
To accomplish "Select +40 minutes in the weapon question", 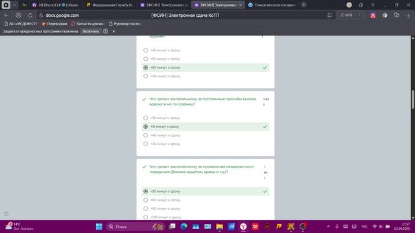I will click(145, 76).
